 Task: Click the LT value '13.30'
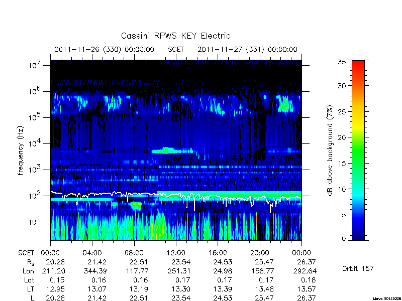tap(181, 289)
